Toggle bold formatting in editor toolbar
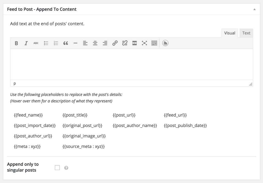This screenshot has height=183, width=263. point(16,43)
